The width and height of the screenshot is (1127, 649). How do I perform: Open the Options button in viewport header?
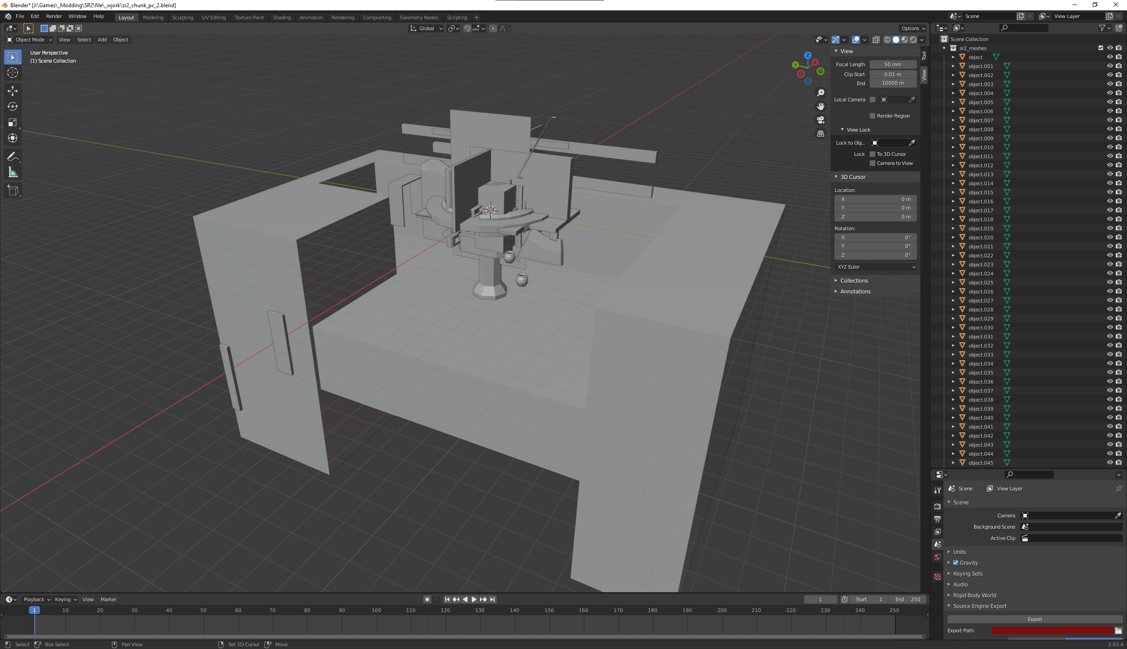[x=914, y=28]
